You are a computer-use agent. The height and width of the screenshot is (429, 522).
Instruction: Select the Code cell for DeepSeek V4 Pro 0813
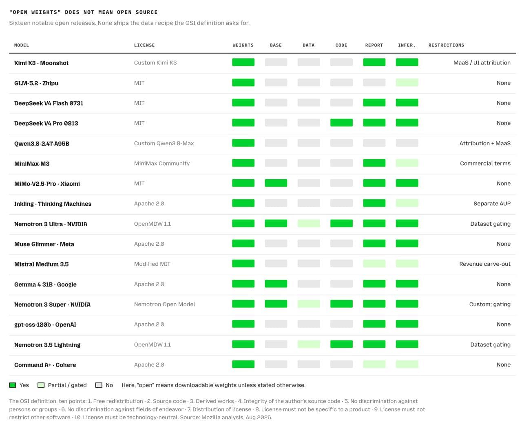341,123
